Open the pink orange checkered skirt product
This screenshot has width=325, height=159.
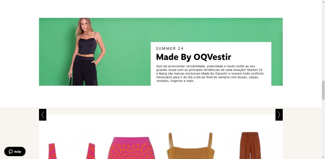131,148
